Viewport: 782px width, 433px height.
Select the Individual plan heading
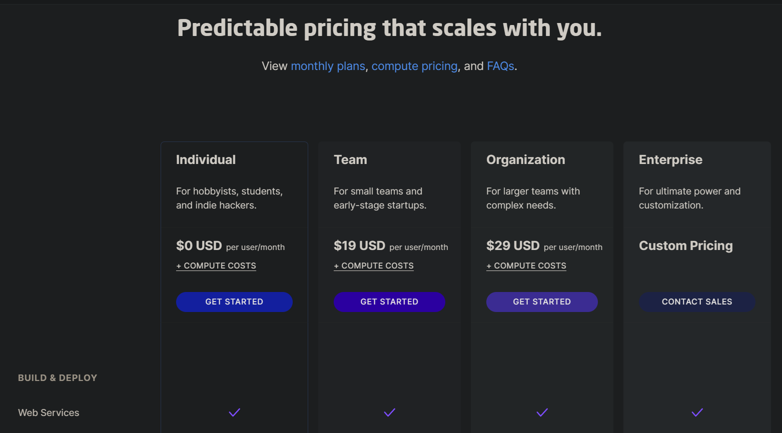coord(206,159)
